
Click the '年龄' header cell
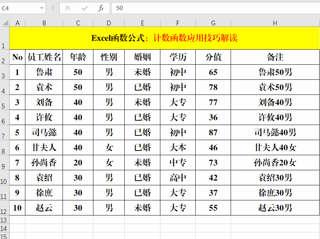click(x=78, y=57)
